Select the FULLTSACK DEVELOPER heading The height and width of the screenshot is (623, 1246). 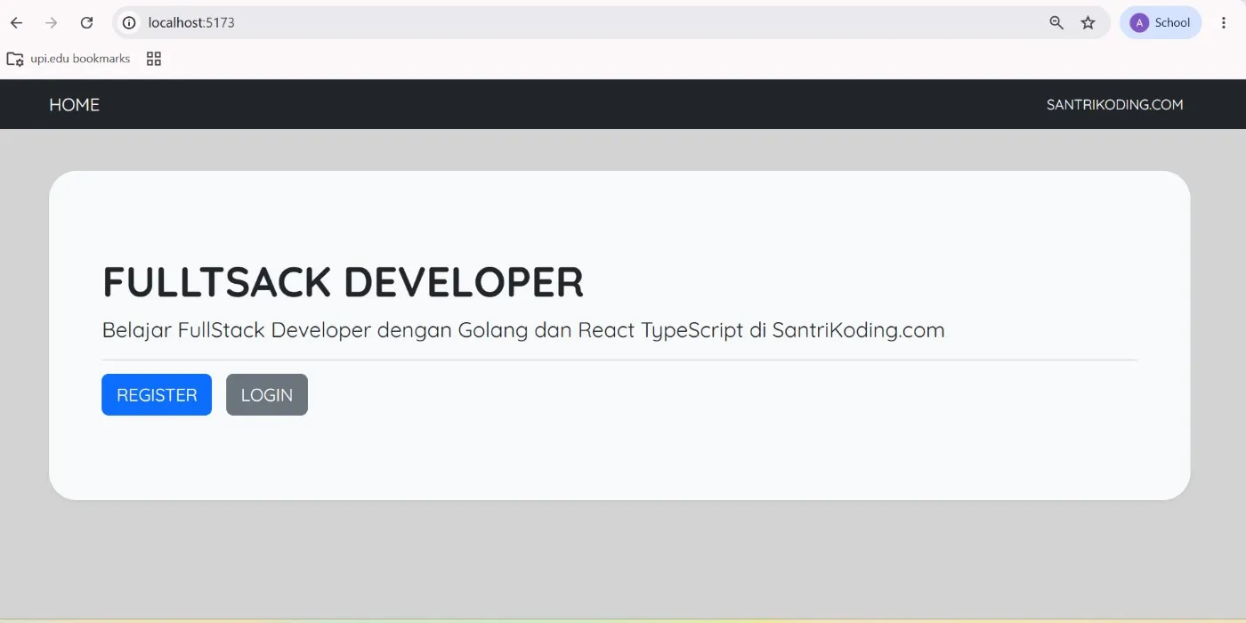point(344,282)
